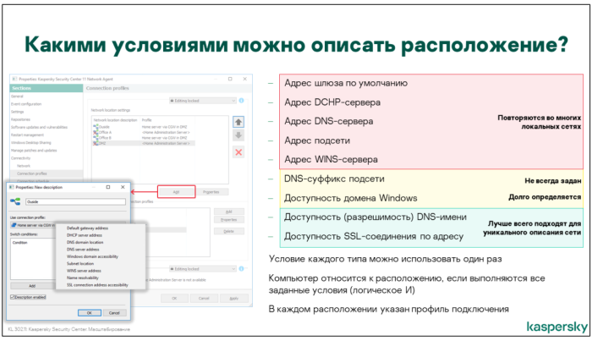Click the slide text 'Доступность домена Windows'

tap(350, 198)
